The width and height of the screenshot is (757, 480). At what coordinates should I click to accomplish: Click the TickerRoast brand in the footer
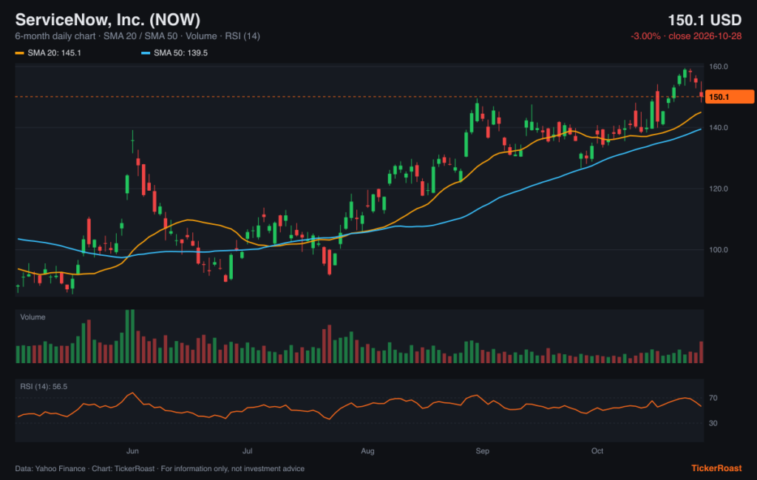(716, 468)
